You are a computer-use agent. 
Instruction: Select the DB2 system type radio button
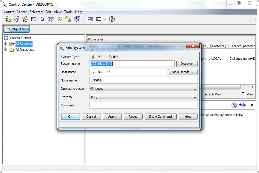click(93, 57)
